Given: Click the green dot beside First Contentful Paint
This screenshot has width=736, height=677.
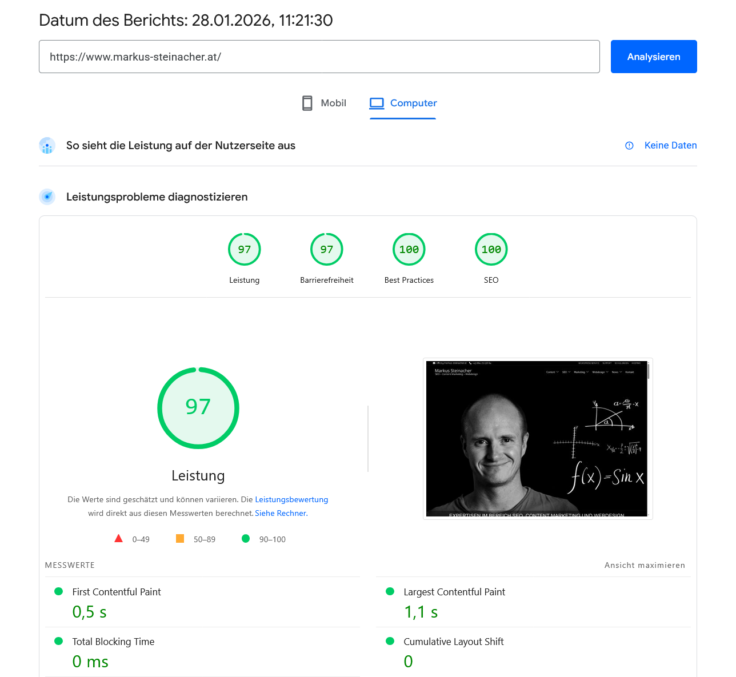Looking at the screenshot, I should pyautogui.click(x=58, y=592).
